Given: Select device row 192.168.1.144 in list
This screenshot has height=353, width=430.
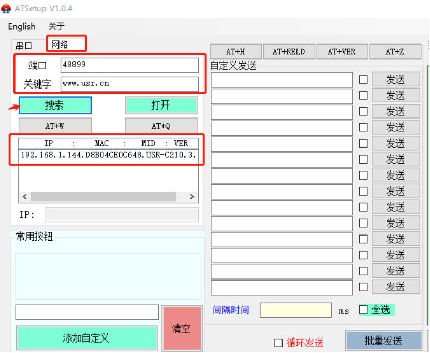Looking at the screenshot, I should pyautogui.click(x=108, y=155).
